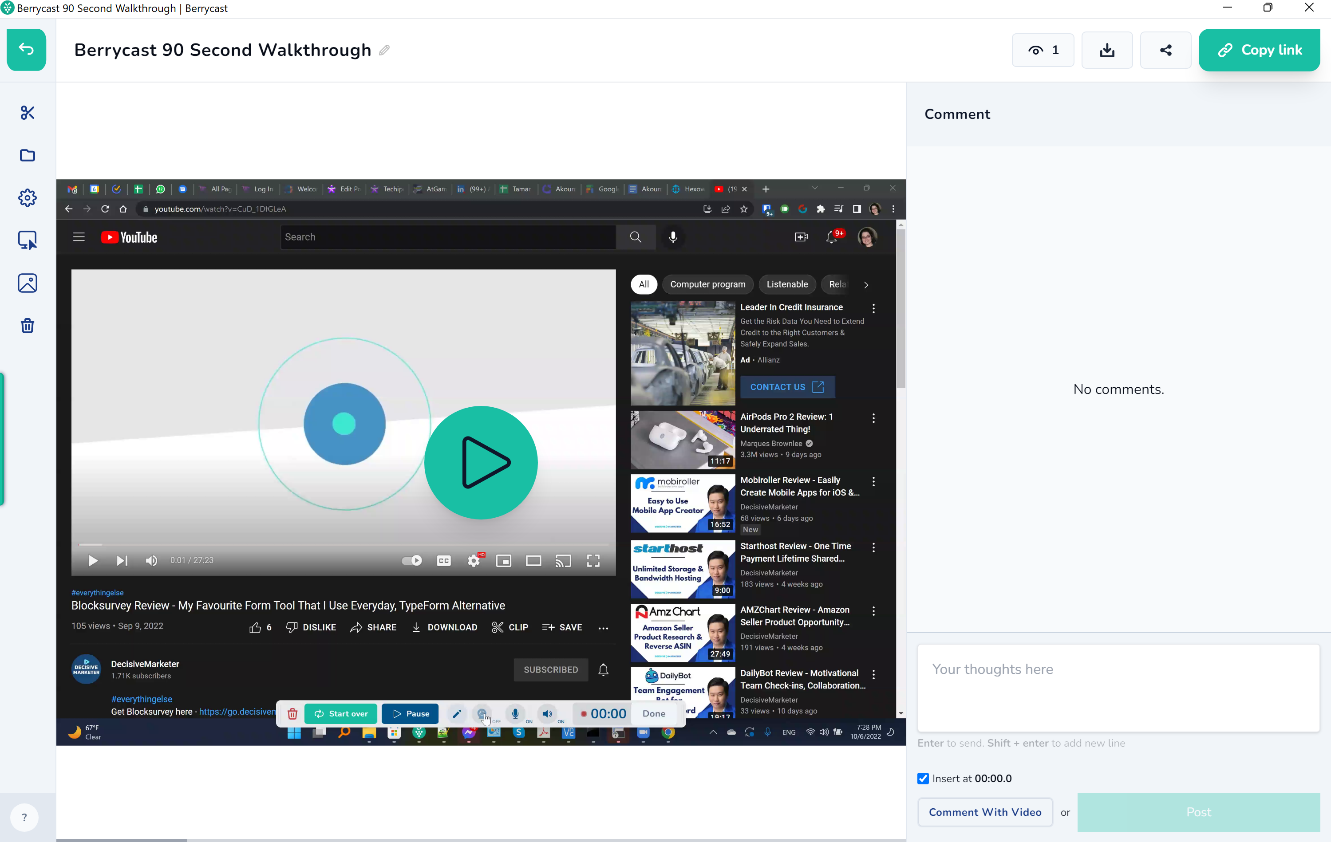Screen dimensions: 1331x842
Task: Open the thumbnail image icon in sidebar
Action: coord(27,283)
